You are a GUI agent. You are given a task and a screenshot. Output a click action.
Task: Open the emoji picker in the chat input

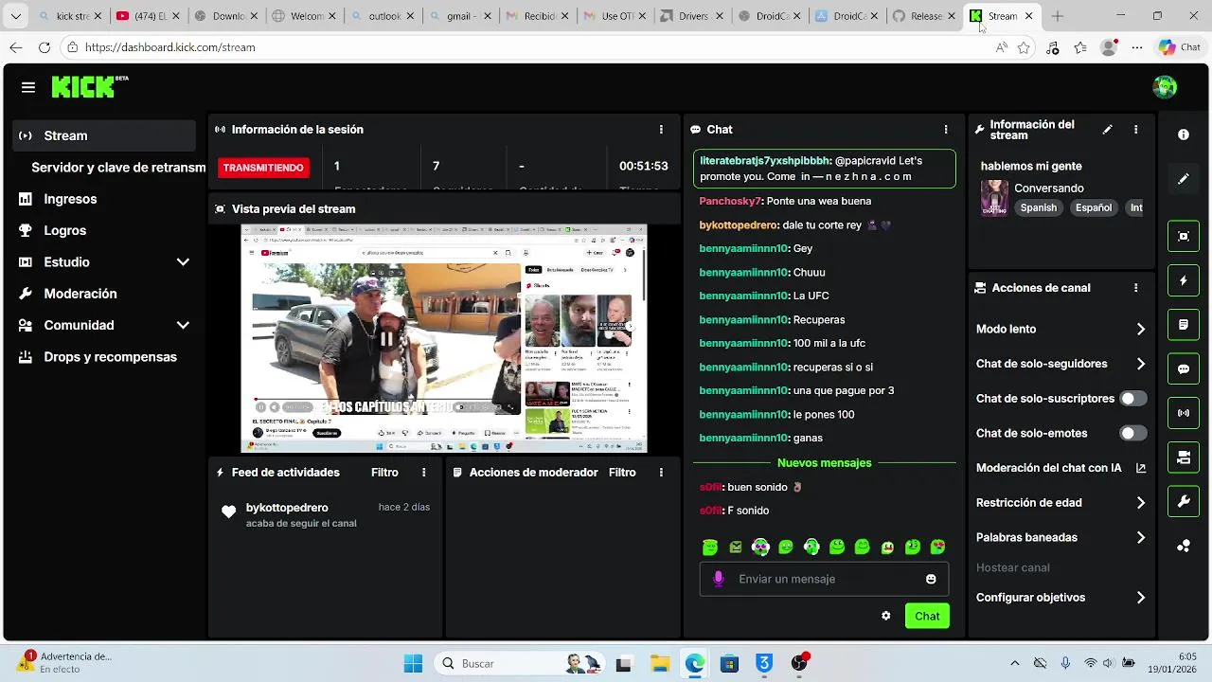931,579
